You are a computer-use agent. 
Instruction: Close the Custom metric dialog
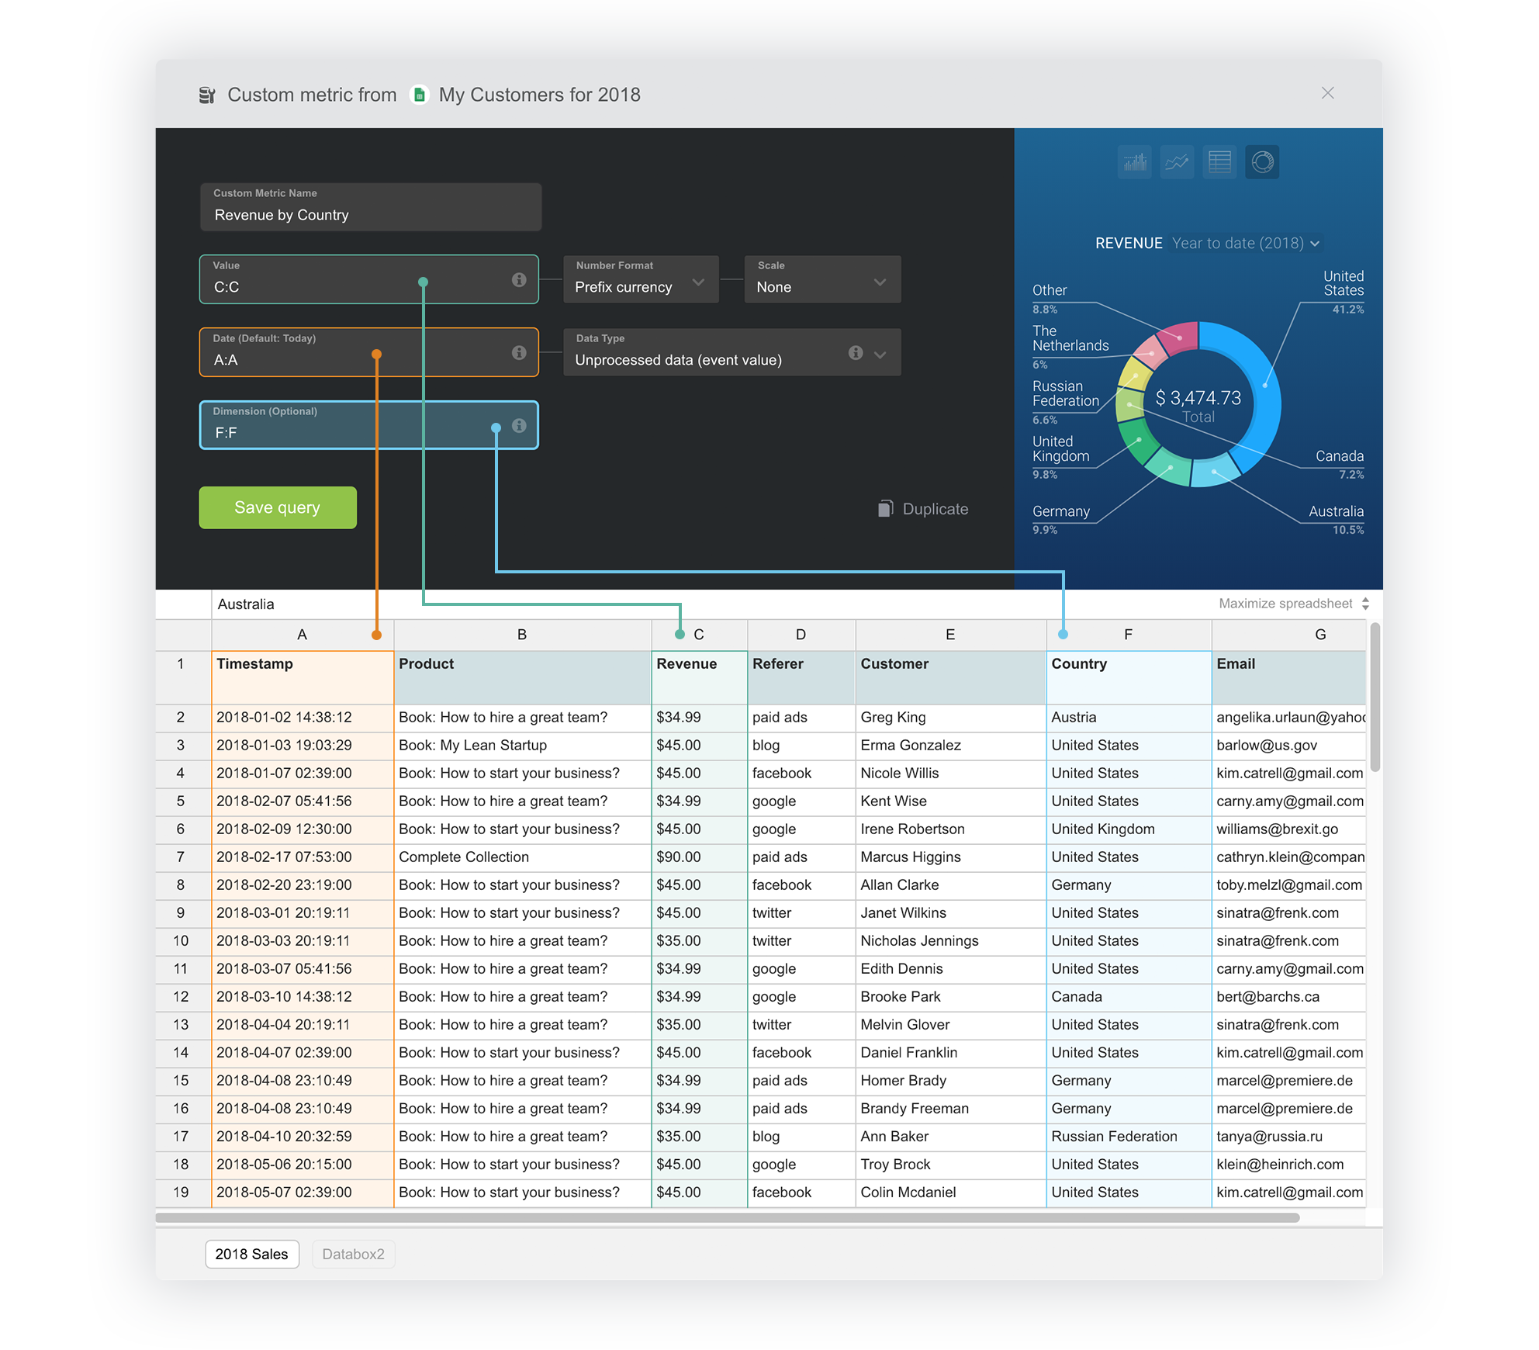[1327, 93]
